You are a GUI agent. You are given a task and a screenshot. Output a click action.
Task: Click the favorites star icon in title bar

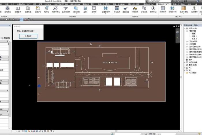(x=179, y=1)
